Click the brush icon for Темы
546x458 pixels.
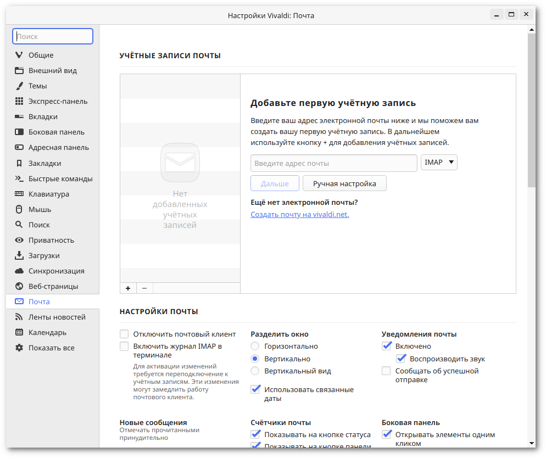coord(19,86)
